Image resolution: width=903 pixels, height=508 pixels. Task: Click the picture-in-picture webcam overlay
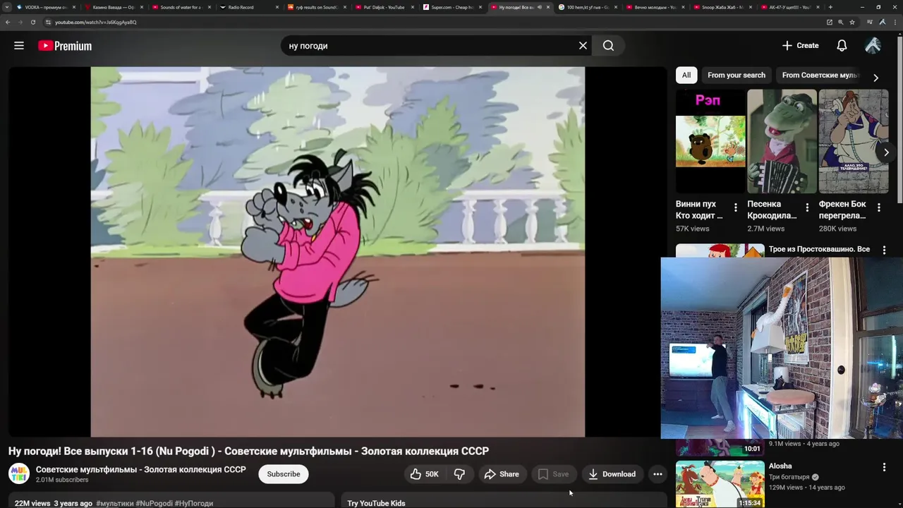(x=782, y=348)
